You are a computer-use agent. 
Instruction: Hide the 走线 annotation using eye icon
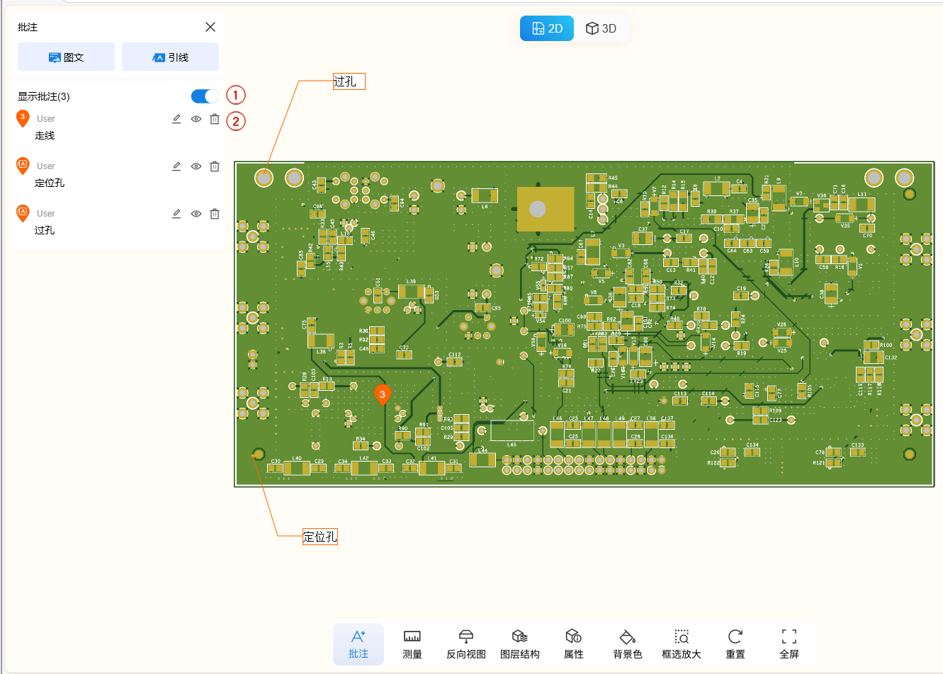(196, 119)
